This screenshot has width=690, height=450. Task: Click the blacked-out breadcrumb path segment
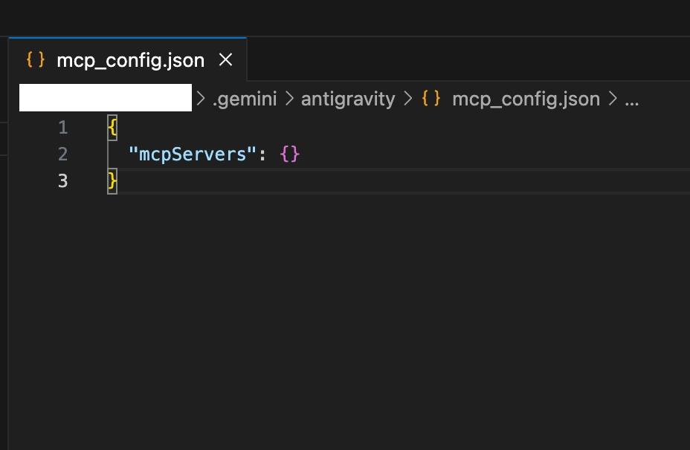click(x=107, y=99)
